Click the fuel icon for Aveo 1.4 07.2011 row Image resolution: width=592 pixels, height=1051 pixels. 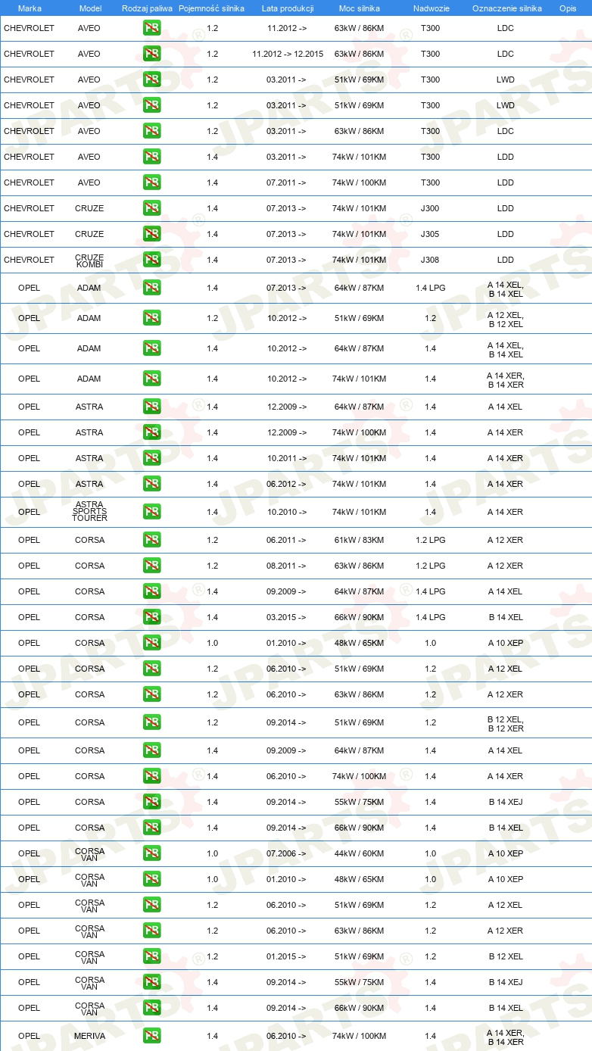coord(151,182)
